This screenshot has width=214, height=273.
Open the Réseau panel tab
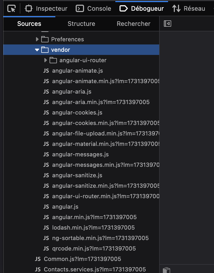[x=189, y=9]
